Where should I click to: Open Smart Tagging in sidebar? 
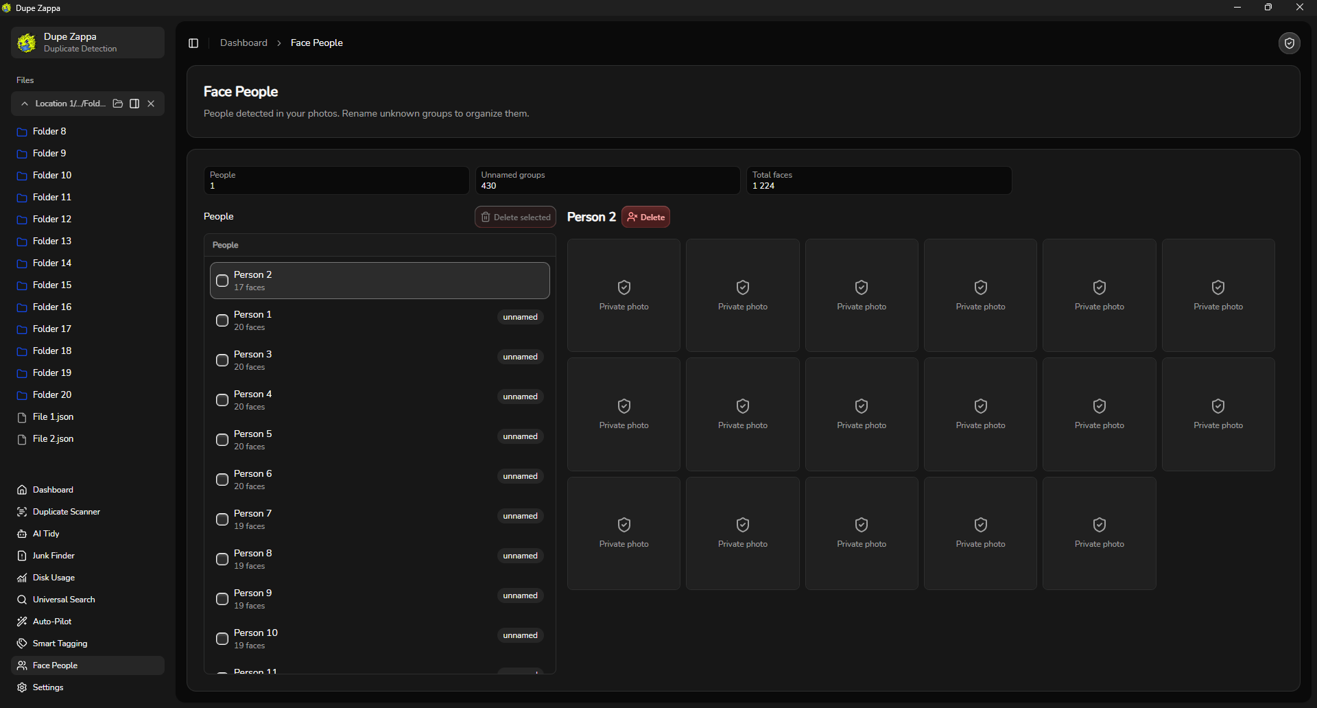point(88,644)
